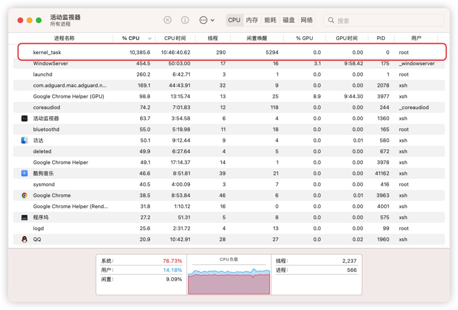Screen dimensions: 458x310
Task: Open the process info inspector icon
Action: [x=185, y=20]
